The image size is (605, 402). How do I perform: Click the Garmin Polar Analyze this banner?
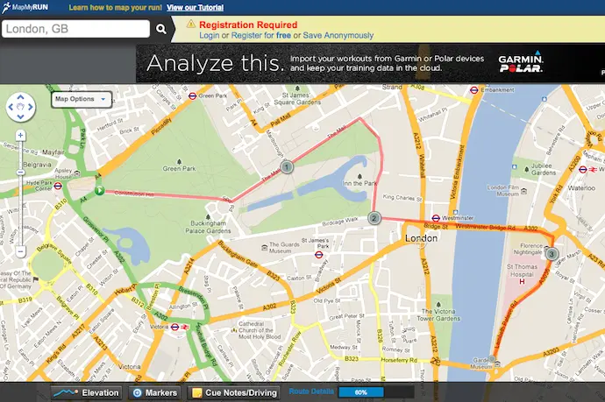(x=370, y=64)
